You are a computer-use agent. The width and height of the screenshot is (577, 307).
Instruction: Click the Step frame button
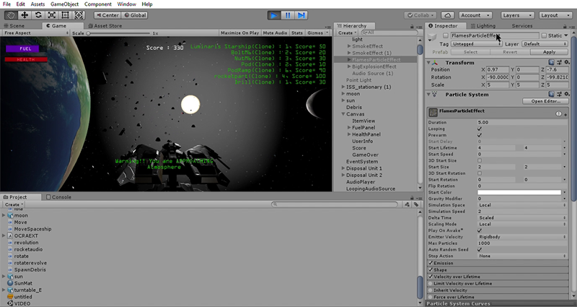coord(301,14)
